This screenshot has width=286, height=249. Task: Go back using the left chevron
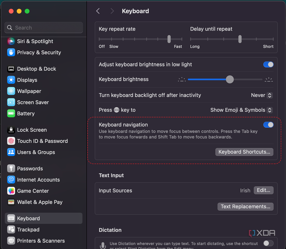[x=98, y=11]
